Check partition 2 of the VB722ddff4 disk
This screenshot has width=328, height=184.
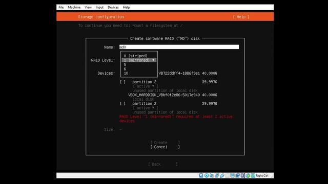[x=123, y=82]
